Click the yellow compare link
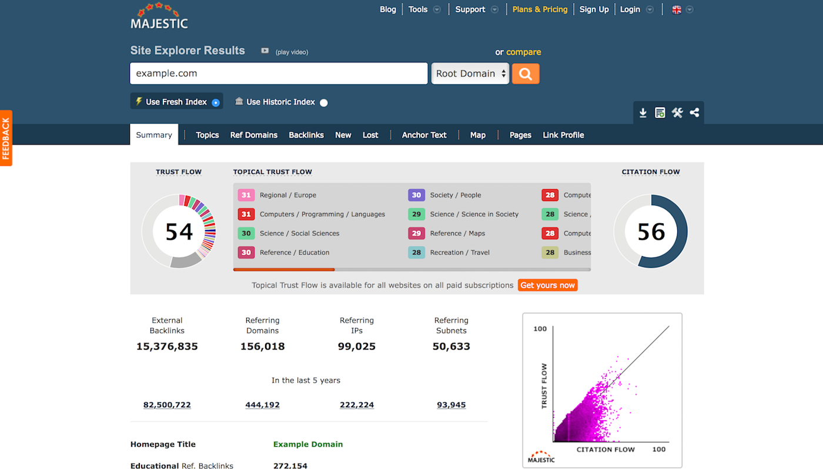This screenshot has width=823, height=469. pos(524,52)
